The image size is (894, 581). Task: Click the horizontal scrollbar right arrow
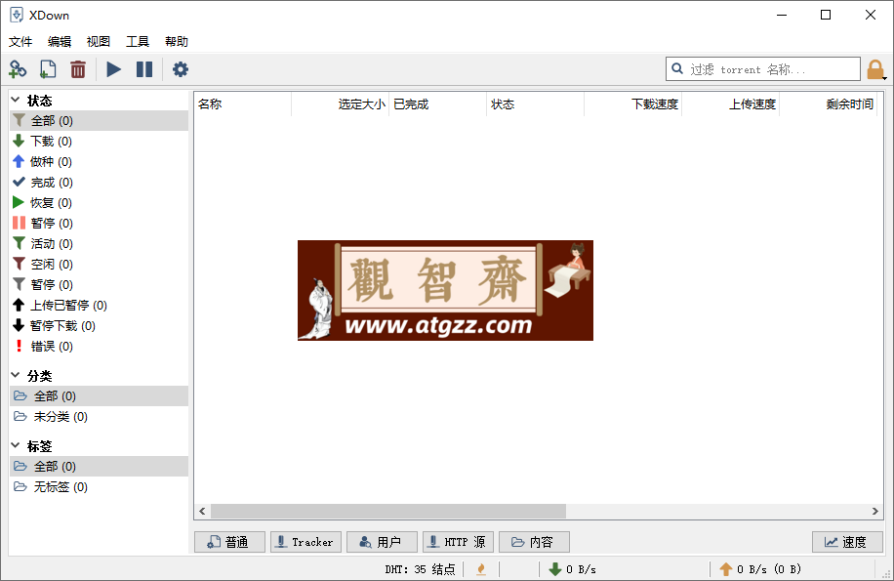[x=875, y=512]
